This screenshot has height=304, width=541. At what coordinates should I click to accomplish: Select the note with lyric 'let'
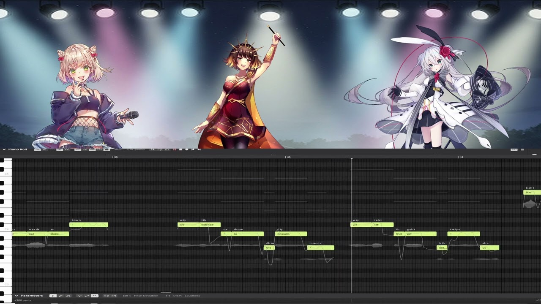(383, 225)
